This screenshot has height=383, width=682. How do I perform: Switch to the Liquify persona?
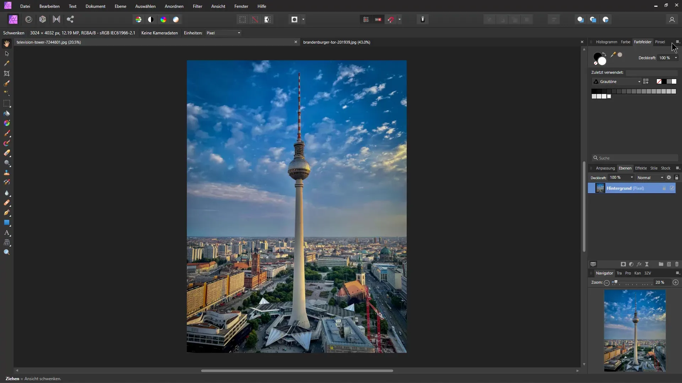pos(29,20)
